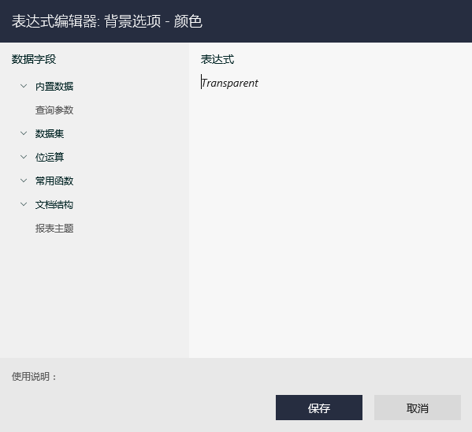Expand the 数据集 chevron
The width and height of the screenshot is (472, 432).
coord(24,133)
